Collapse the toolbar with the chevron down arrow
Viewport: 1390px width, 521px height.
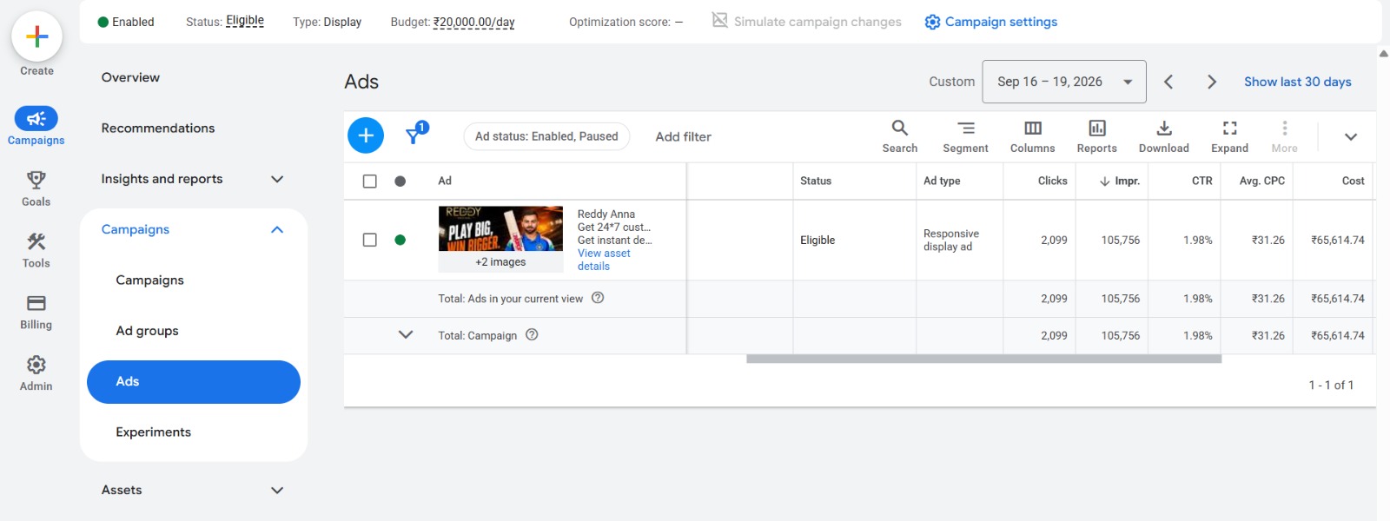1351,136
